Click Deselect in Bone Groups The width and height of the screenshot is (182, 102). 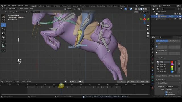[177, 76]
